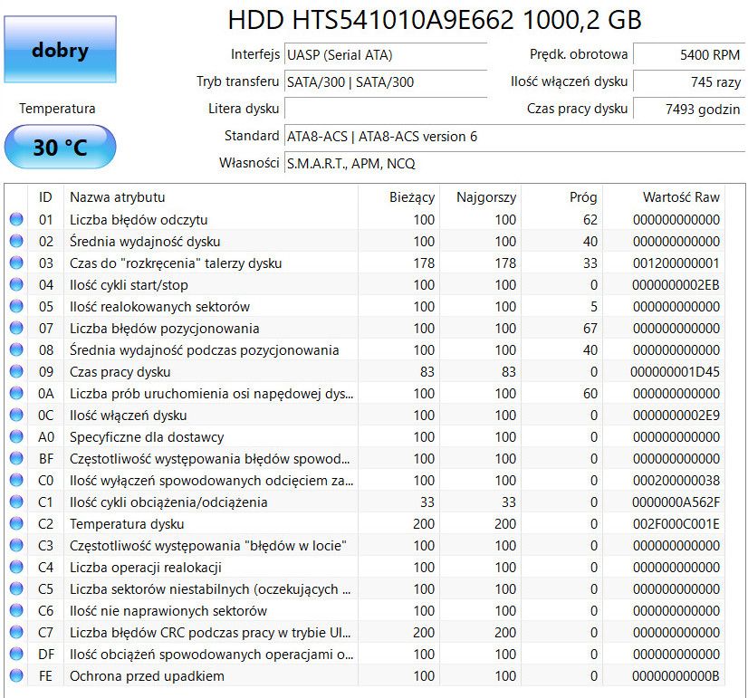The image size is (748, 698).
Task: Click the blue 'dobry' health status button
Action: pyautogui.click(x=60, y=50)
